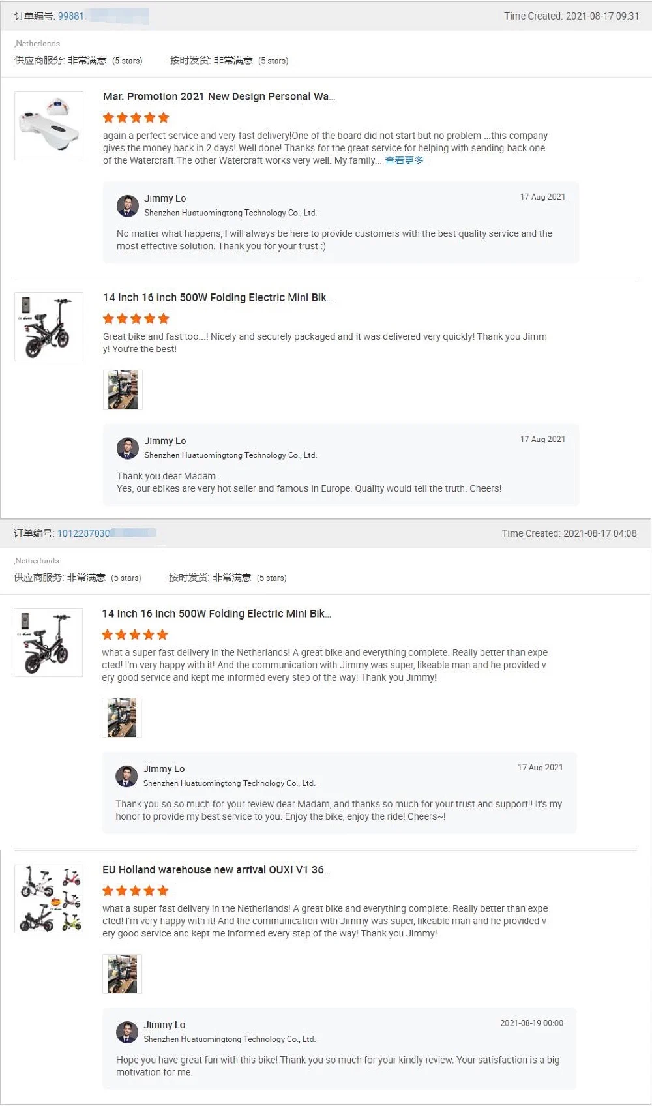Open the order number link starting 99881
Screen dimensions: 652x1106
[71, 16]
